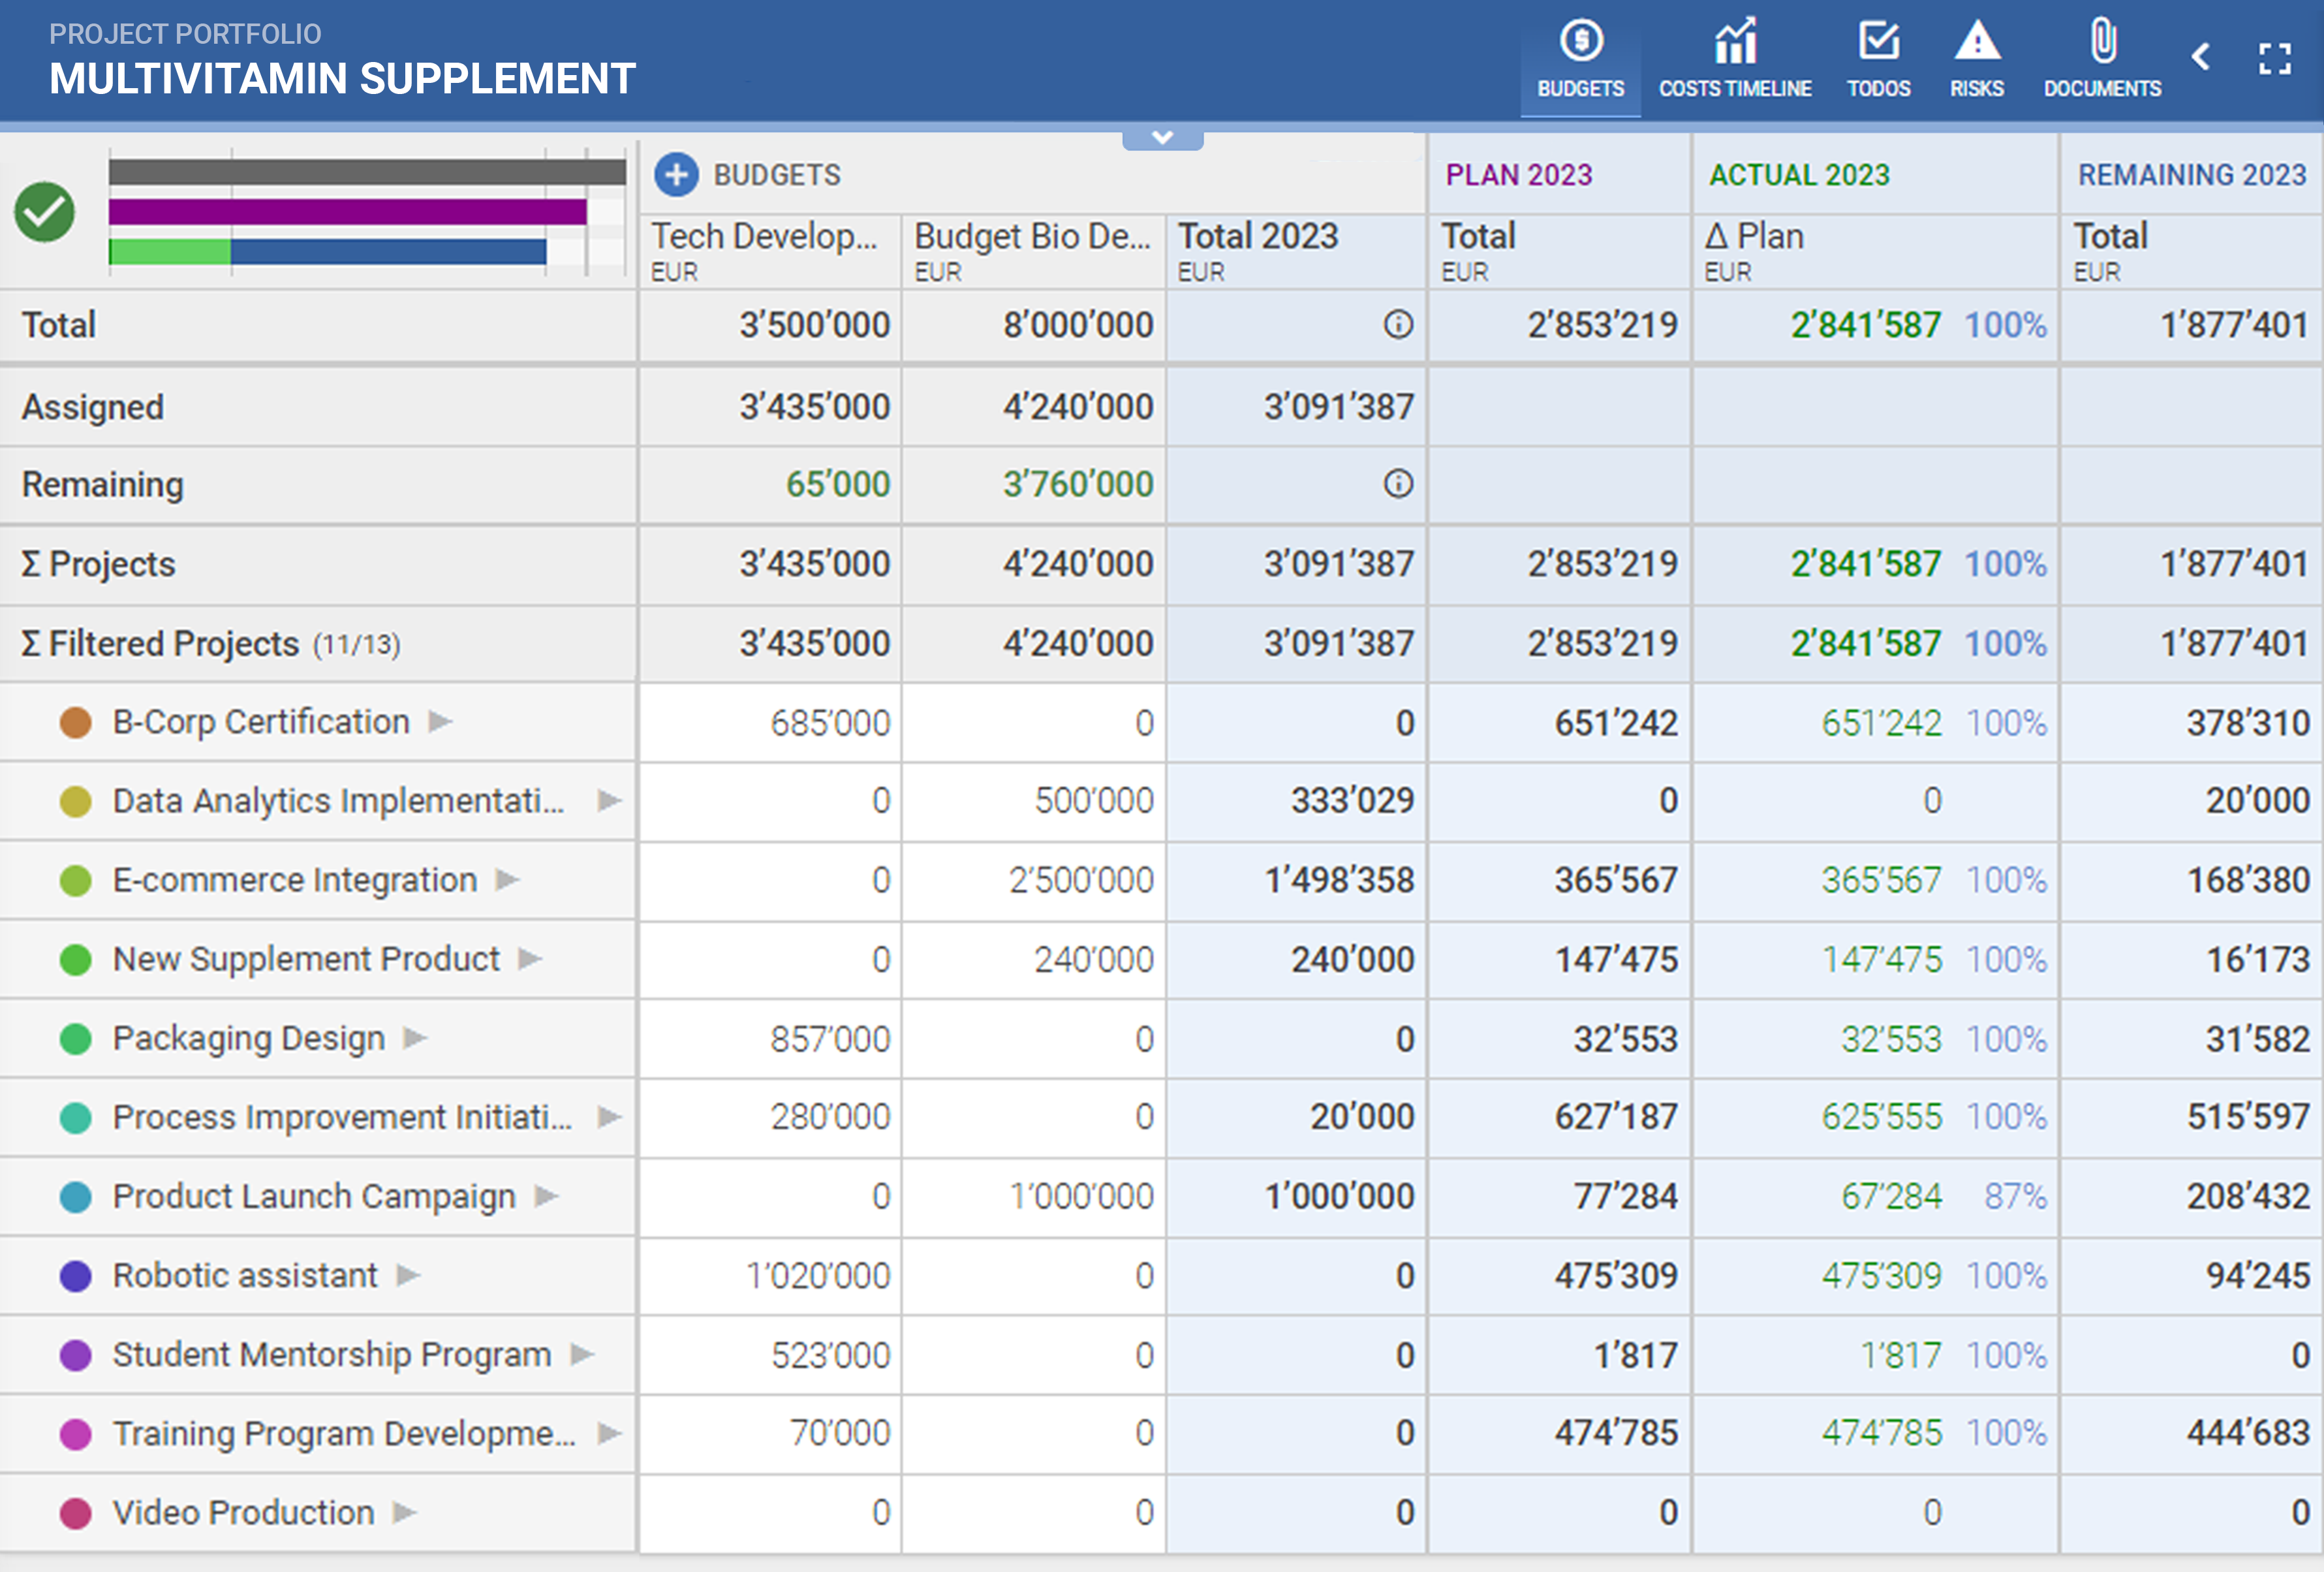This screenshot has width=2324, height=1572.
Task: Select the Σ Filtered Projects row label
Action: point(211,644)
